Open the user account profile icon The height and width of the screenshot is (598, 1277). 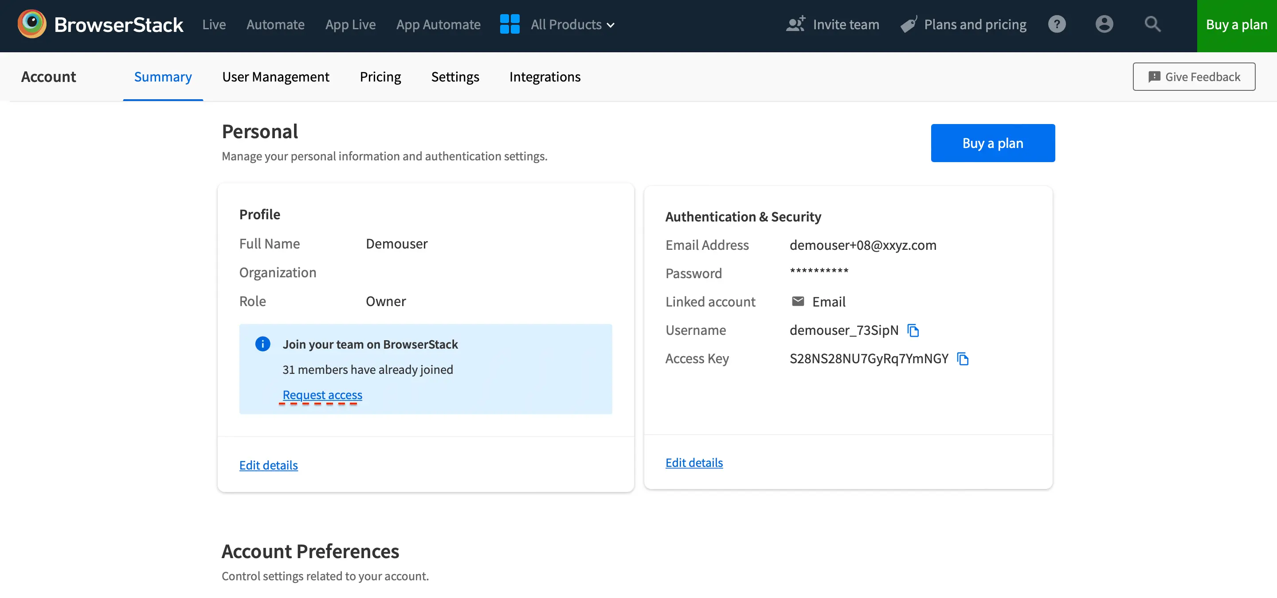coord(1104,24)
